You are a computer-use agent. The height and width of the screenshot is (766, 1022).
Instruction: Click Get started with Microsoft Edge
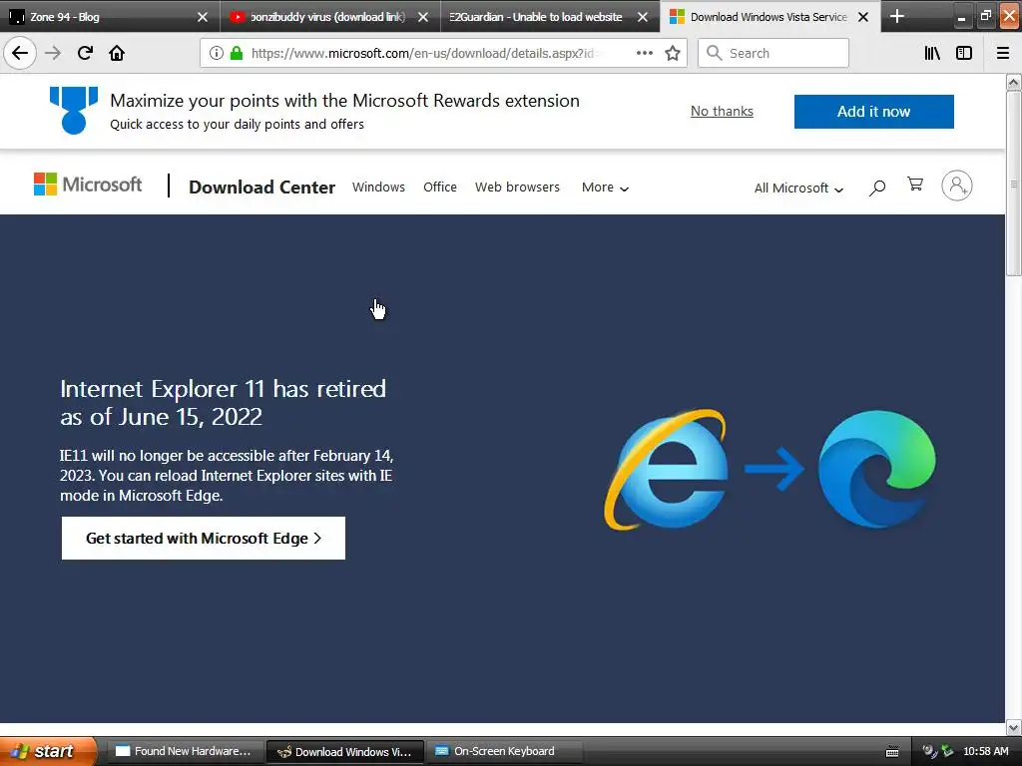(x=204, y=538)
